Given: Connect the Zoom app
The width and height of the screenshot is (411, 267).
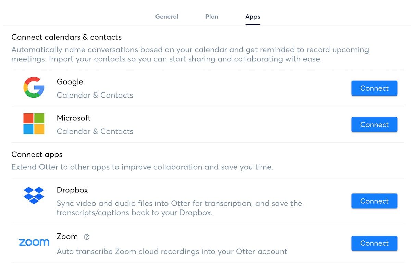Looking at the screenshot, I should pos(374,243).
